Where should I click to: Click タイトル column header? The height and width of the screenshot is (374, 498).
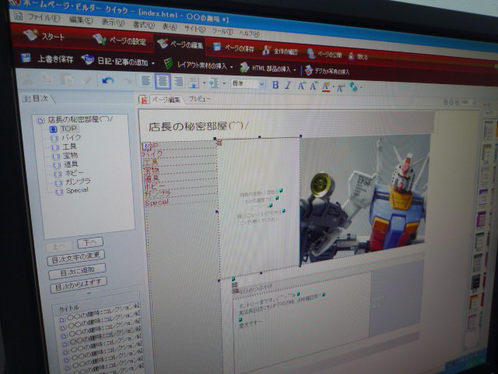[69, 308]
